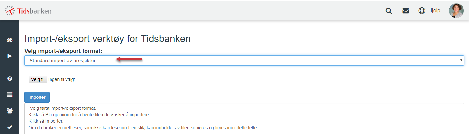Screen dimensions: 469x134
Task: Click the Tidsbanken logo
Action: pyautogui.click(x=28, y=11)
